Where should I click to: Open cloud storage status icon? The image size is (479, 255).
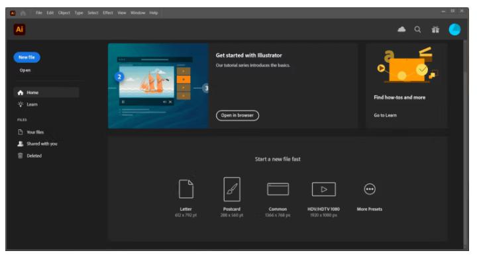tap(401, 29)
